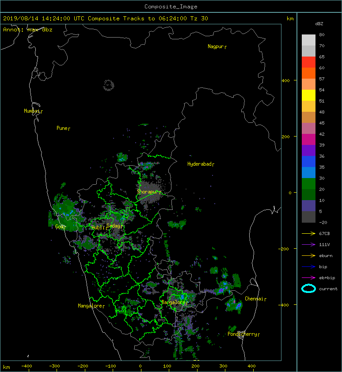Click the 65 dBZ red swatch
Screen dimensions: 342x372
click(x=308, y=62)
